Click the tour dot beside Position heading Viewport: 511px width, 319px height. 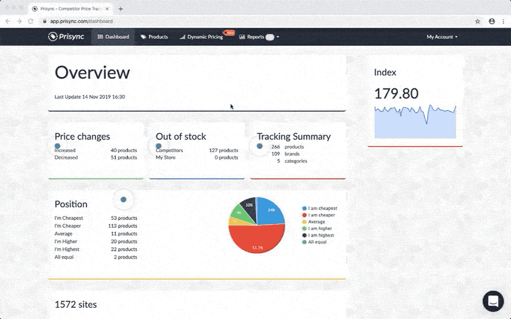(123, 199)
